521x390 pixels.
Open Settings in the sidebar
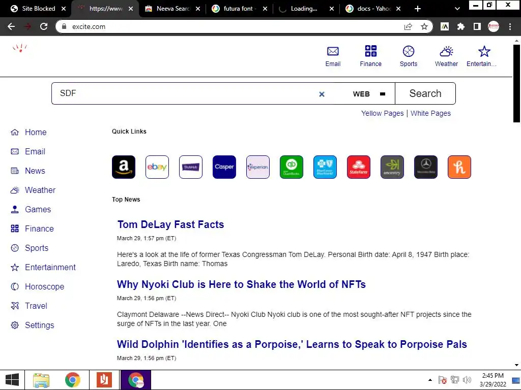(32, 326)
